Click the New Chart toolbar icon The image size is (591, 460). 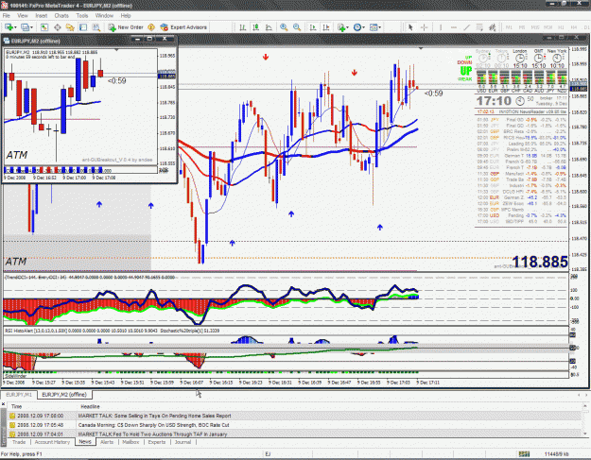(9, 27)
